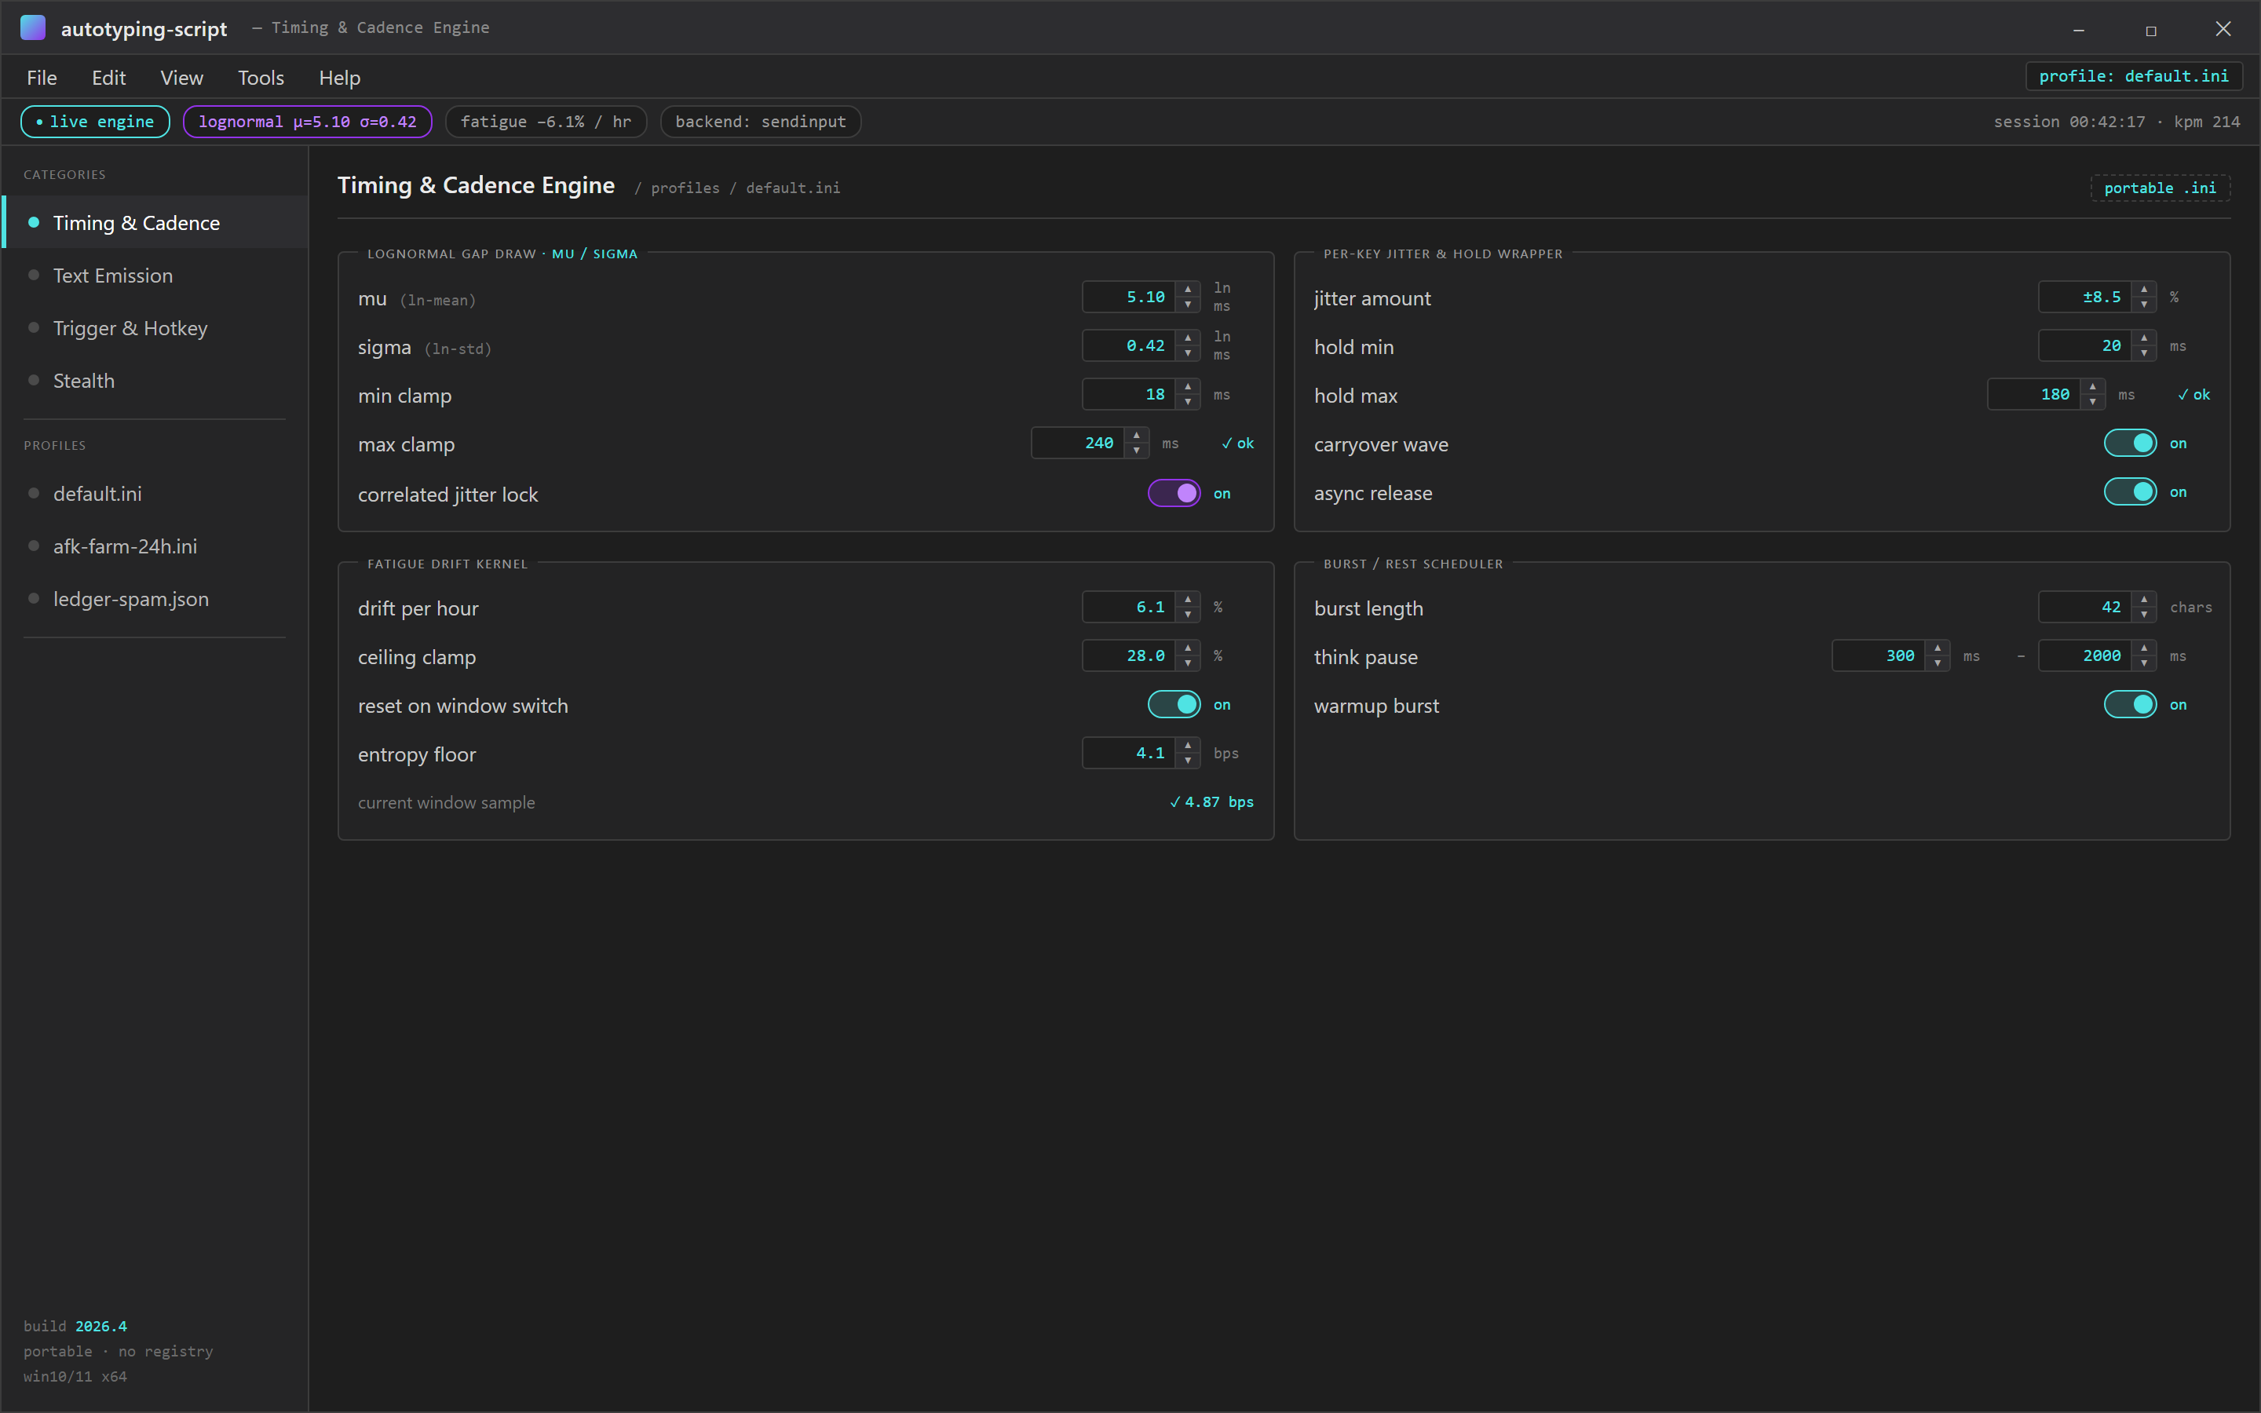
Task: Increase hold max with up arrow
Action: coord(2093,387)
